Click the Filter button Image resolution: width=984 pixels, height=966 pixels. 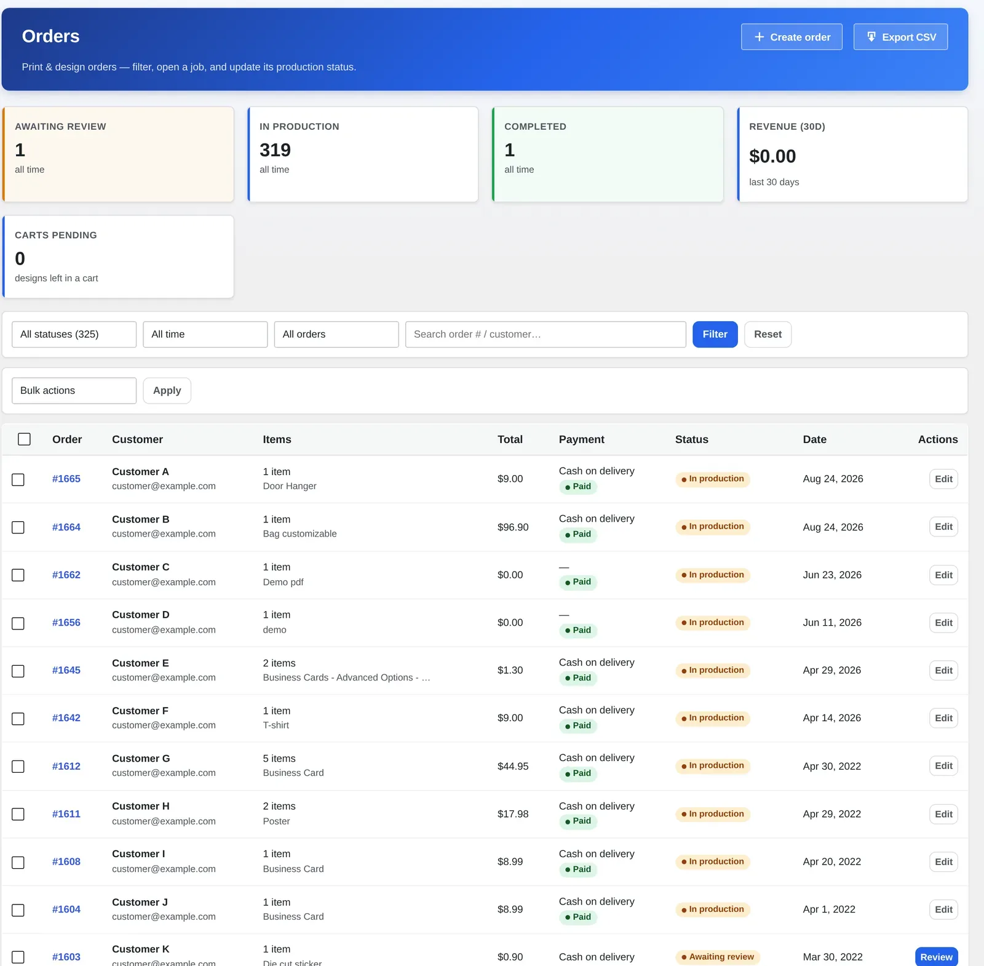tap(715, 334)
